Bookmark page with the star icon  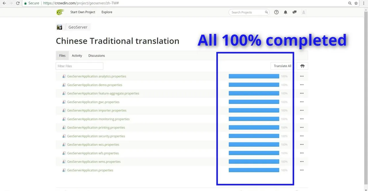tap(356, 3)
